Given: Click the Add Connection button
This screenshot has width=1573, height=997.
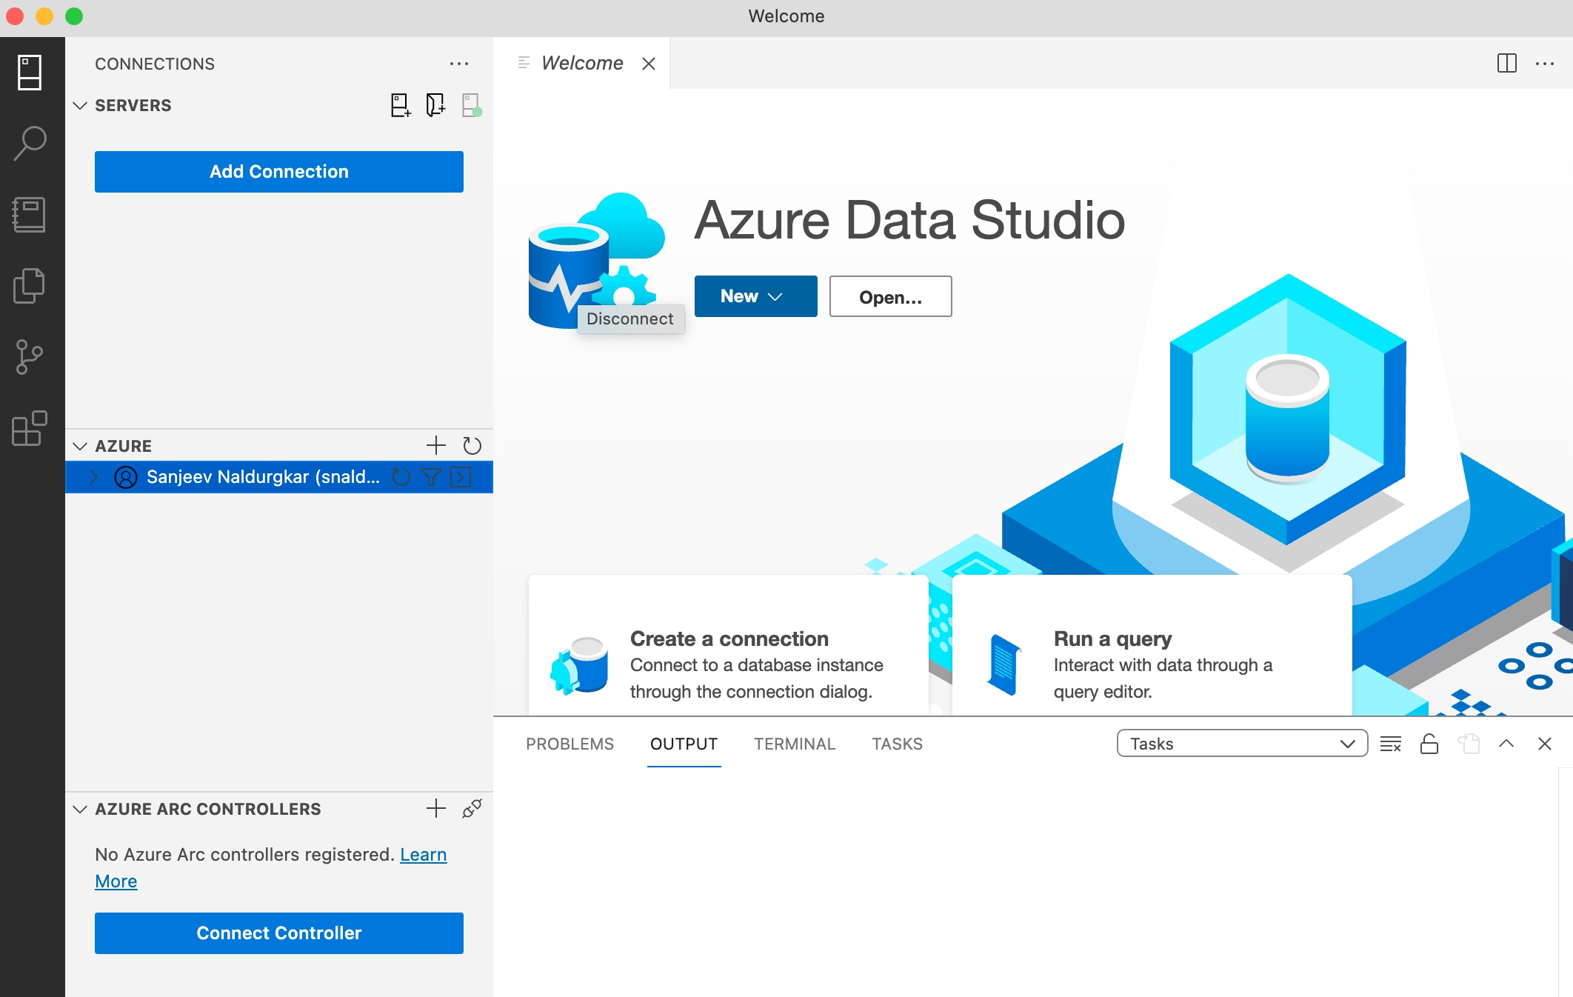Looking at the screenshot, I should pyautogui.click(x=279, y=172).
